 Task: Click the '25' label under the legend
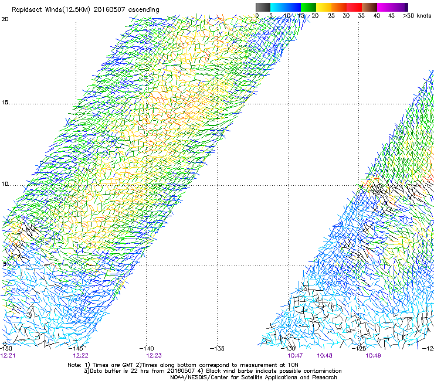pyautogui.click(x=331, y=16)
